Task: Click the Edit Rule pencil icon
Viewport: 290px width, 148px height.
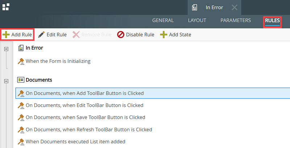Action: [x=41, y=35]
